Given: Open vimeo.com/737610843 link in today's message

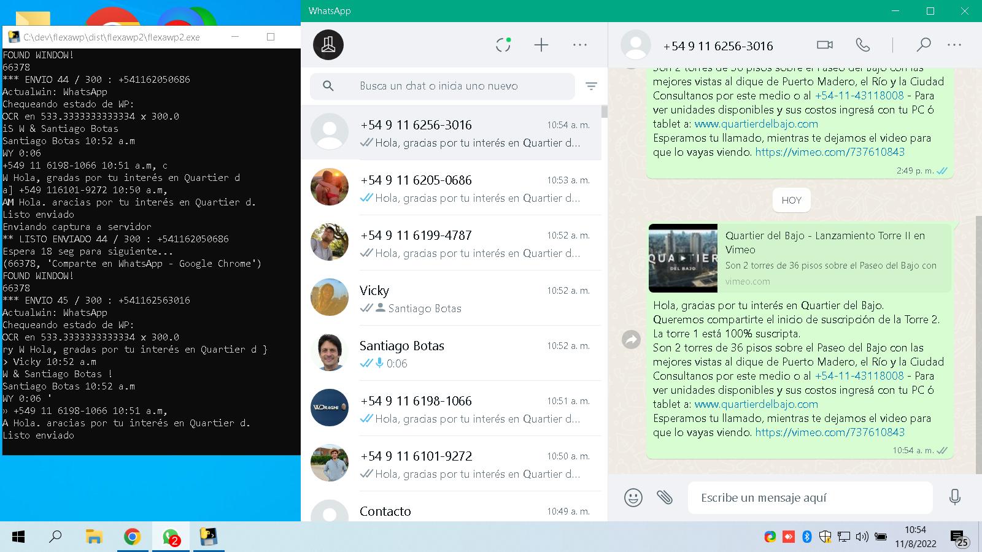Looking at the screenshot, I should pyautogui.click(x=830, y=432).
